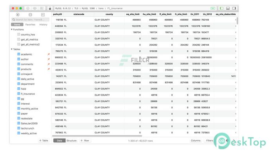Image resolution: width=274 pixels, height=156 pixels.
Task: Click the field table icon
Action: click(x=19, y=89)
